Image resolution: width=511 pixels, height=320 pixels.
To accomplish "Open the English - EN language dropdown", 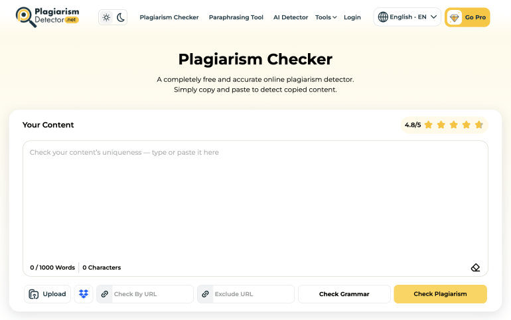I will [407, 17].
